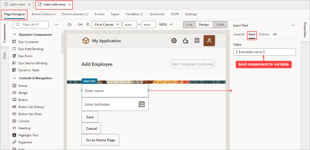The height and width of the screenshot is (150, 310).
Task: Select the Heading component icon
Action: [14, 128]
